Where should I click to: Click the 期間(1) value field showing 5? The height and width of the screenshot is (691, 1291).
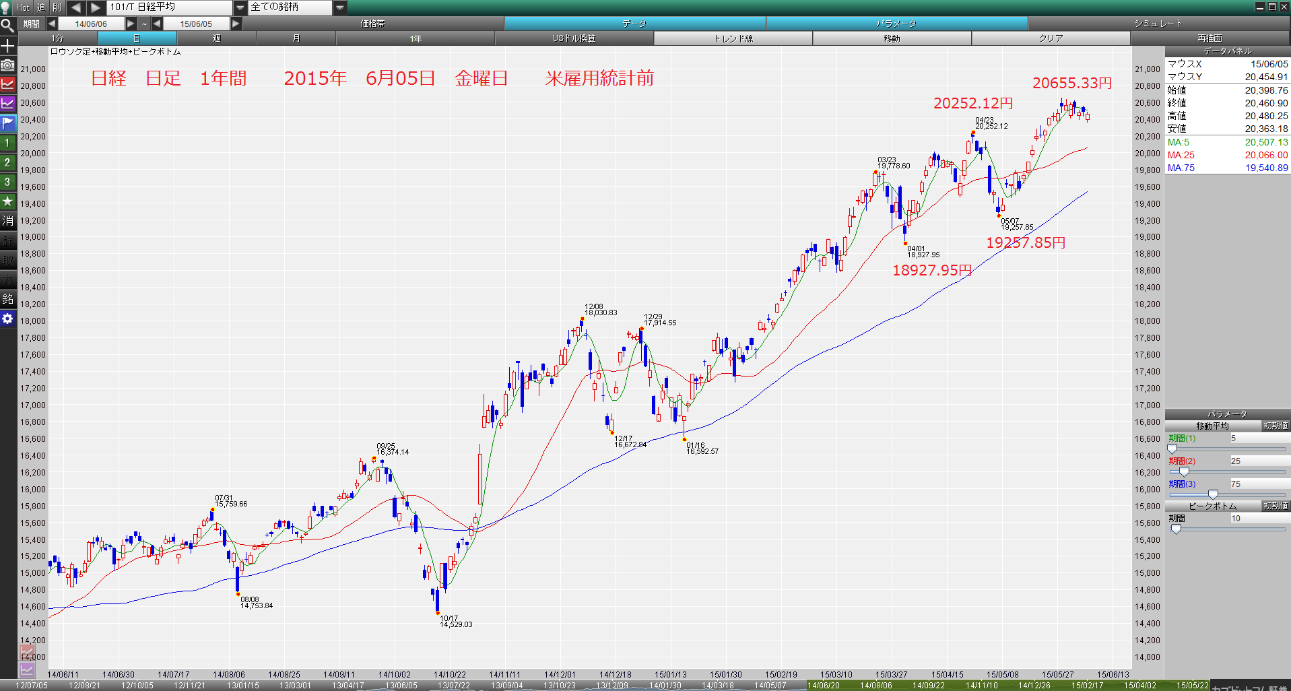click(x=1259, y=438)
